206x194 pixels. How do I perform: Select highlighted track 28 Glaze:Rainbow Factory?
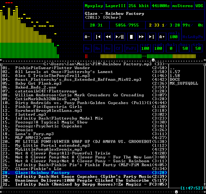pyautogui.click(x=85, y=173)
